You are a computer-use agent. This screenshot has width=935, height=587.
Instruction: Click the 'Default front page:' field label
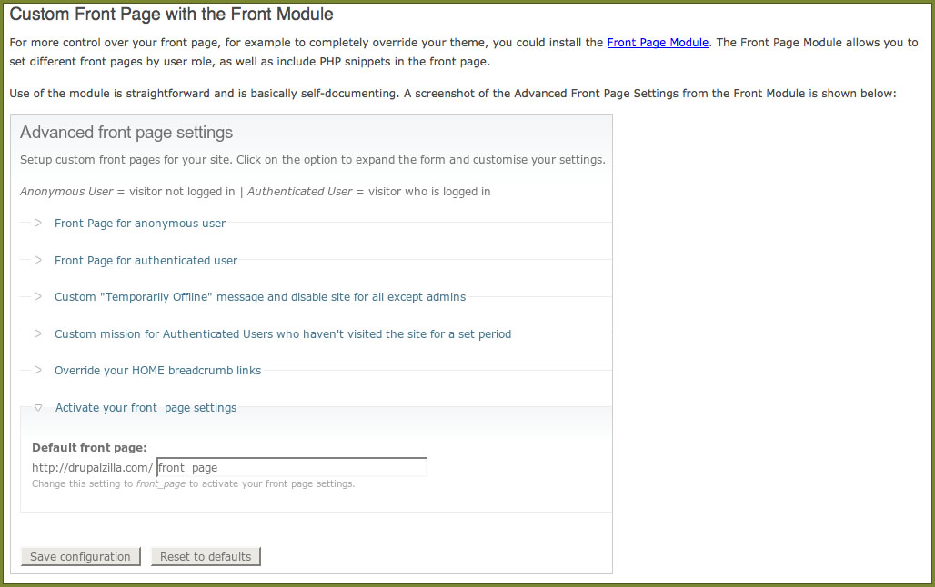89,448
